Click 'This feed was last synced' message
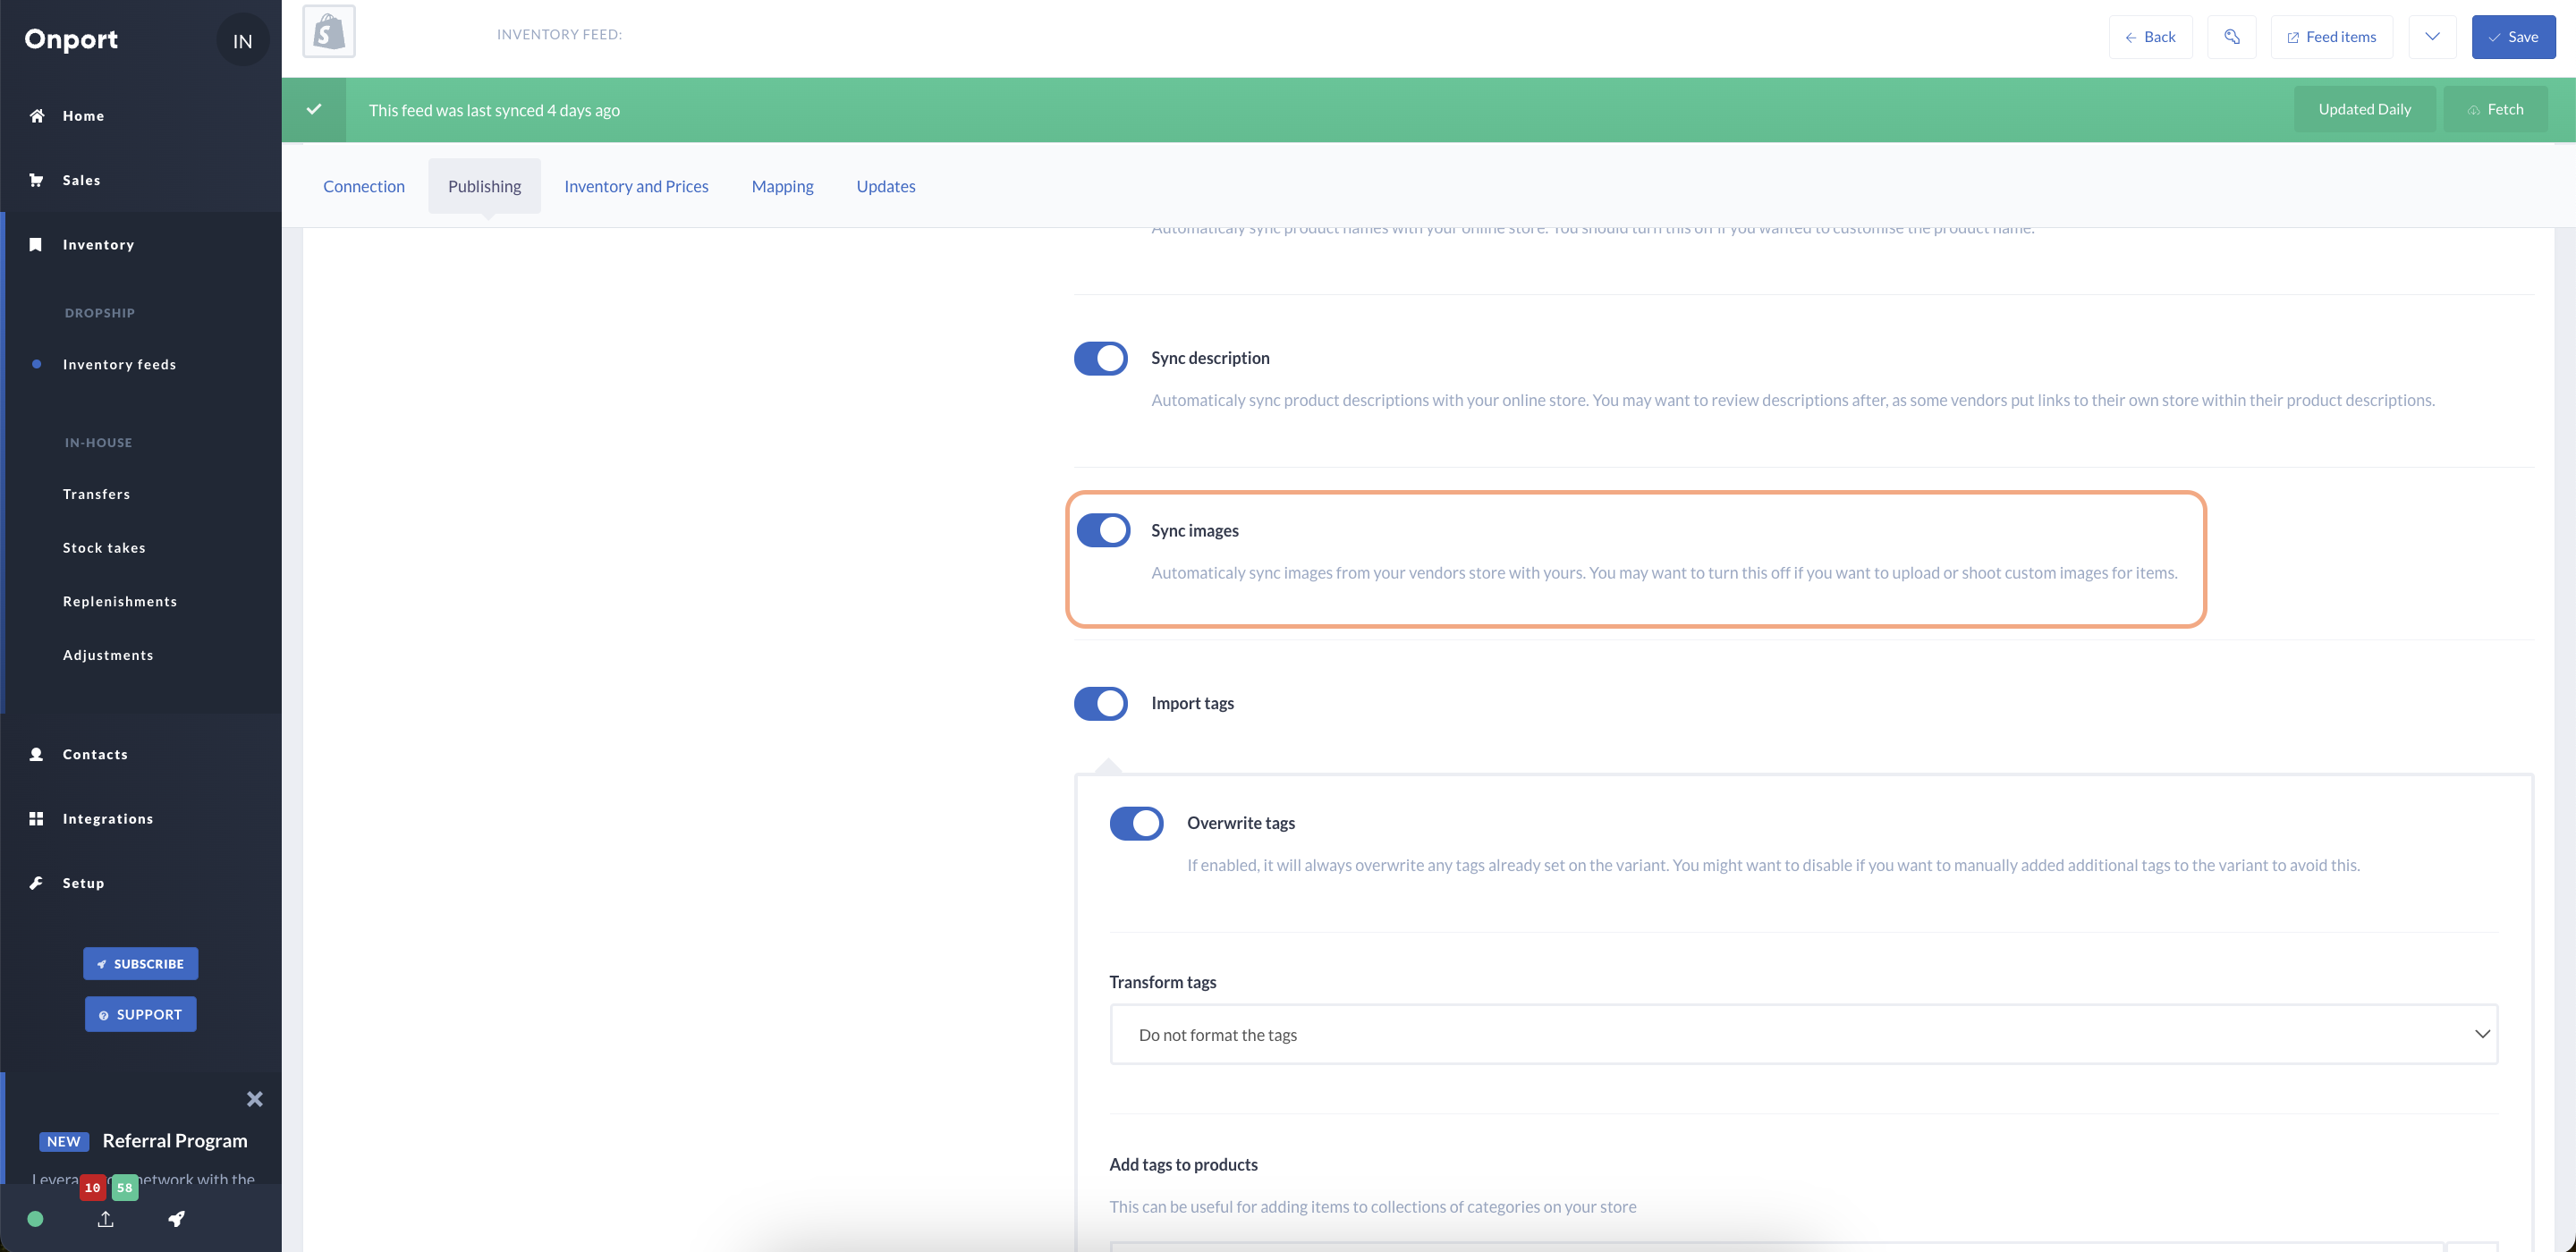 coord(494,110)
